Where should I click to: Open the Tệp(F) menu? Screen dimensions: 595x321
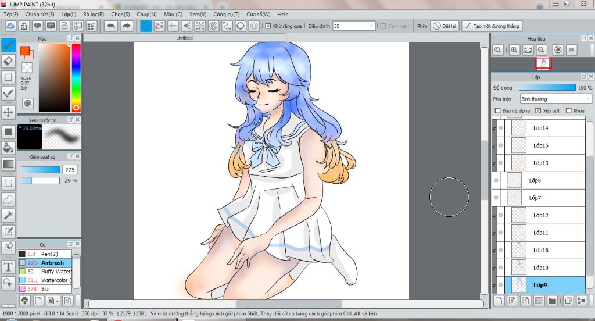pos(10,14)
